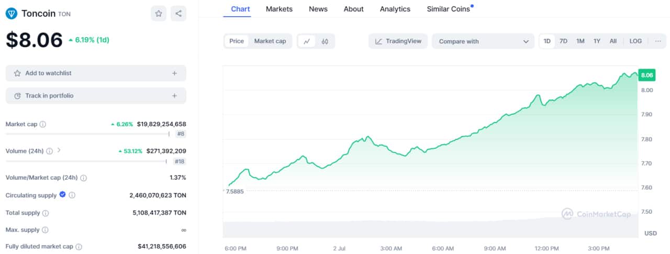Set chart range to 1D

click(547, 41)
